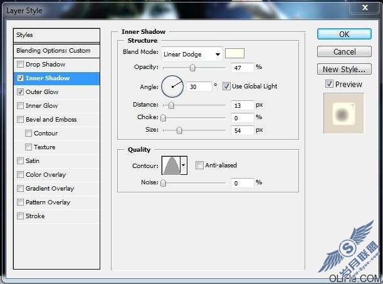Select the Gradient Overlay label
This screenshot has width=383, height=284.
click(50, 189)
